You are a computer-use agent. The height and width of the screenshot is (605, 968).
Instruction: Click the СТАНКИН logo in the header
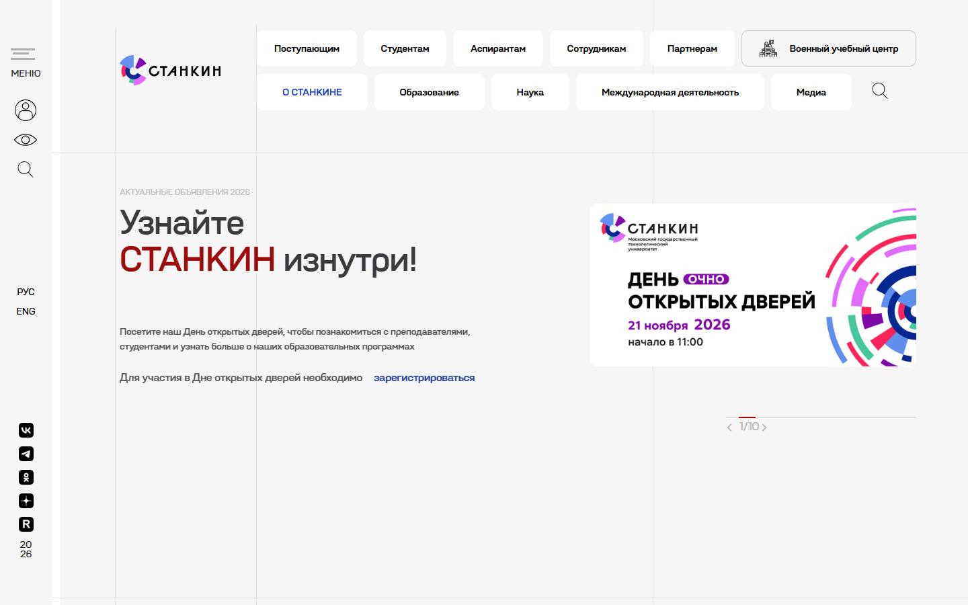170,71
